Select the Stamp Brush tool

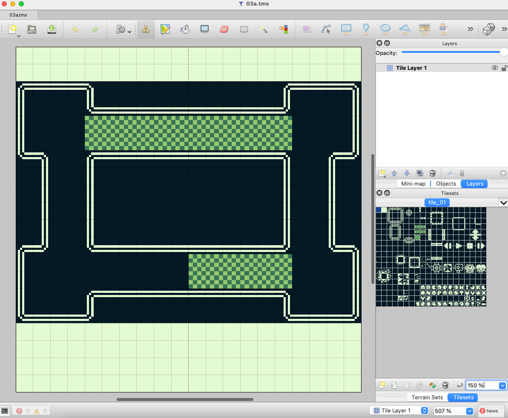(x=146, y=29)
